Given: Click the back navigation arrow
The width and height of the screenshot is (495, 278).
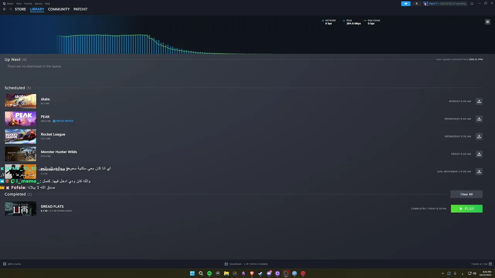Looking at the screenshot, I should click(x=4, y=9).
